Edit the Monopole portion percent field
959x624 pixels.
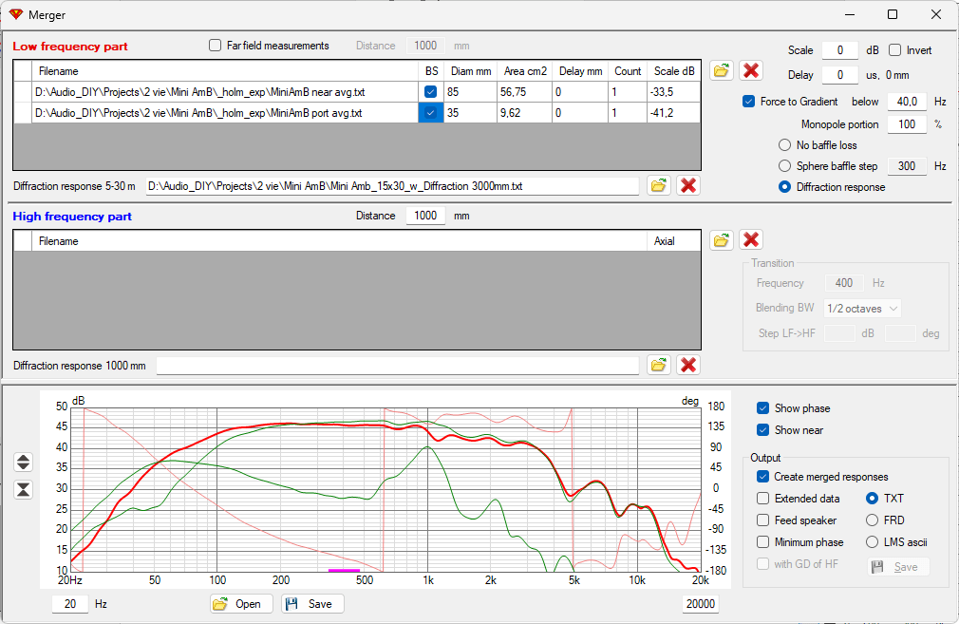907,124
